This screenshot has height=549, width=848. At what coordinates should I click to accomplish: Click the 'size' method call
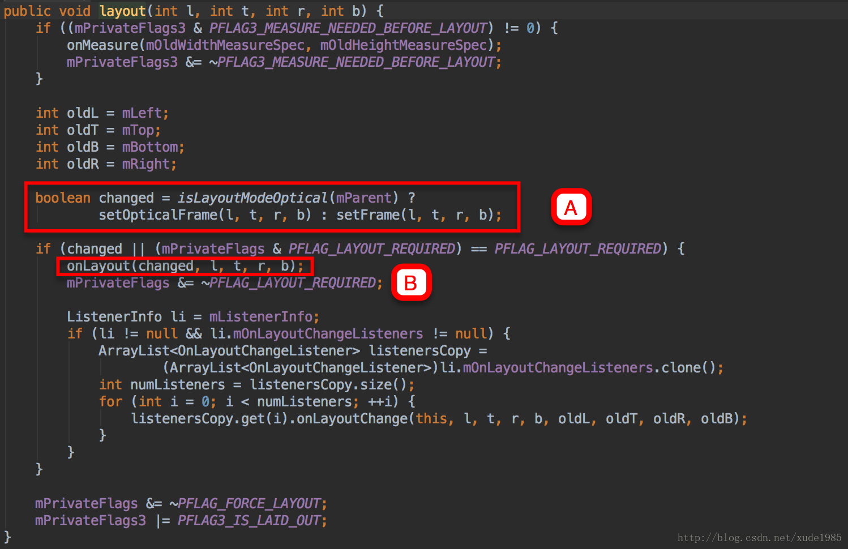click(x=375, y=385)
